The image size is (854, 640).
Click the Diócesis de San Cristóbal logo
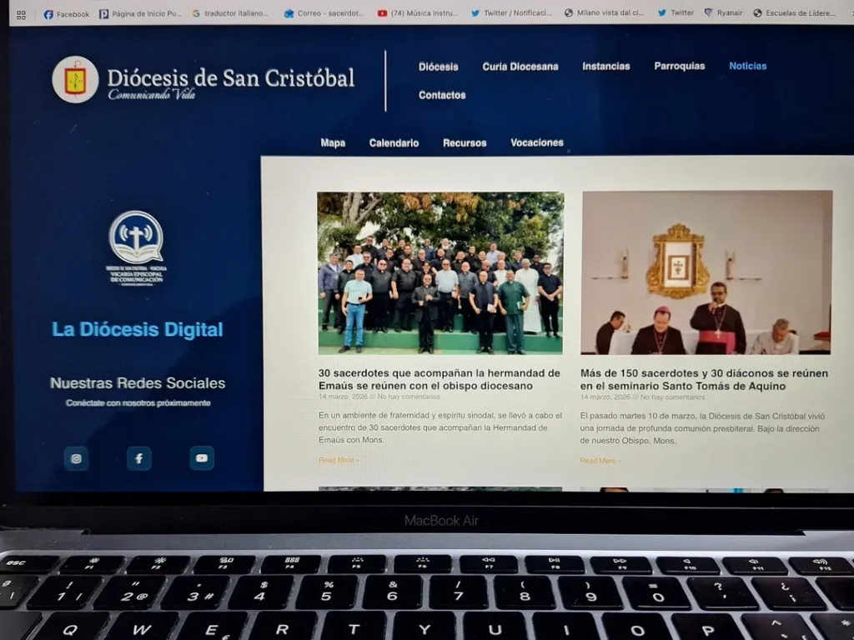tap(76, 80)
